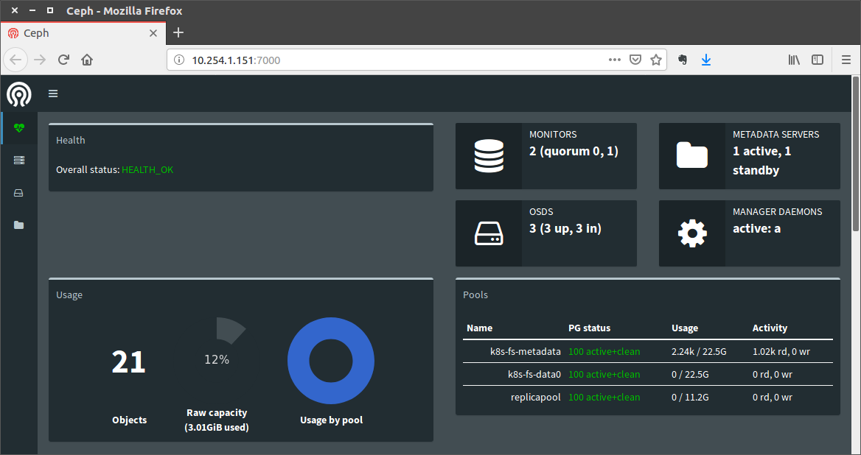Bookmark this page with star icon
Viewport: 861px width, 455px height.
click(656, 60)
